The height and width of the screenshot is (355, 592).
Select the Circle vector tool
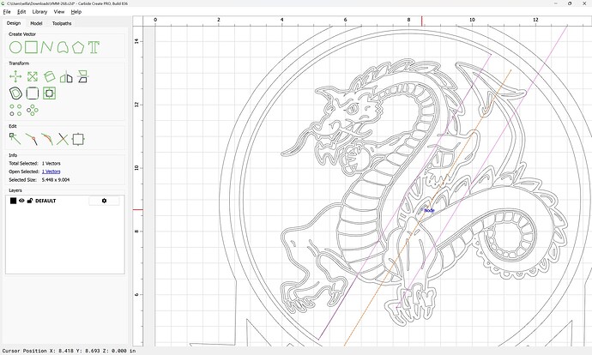15,46
